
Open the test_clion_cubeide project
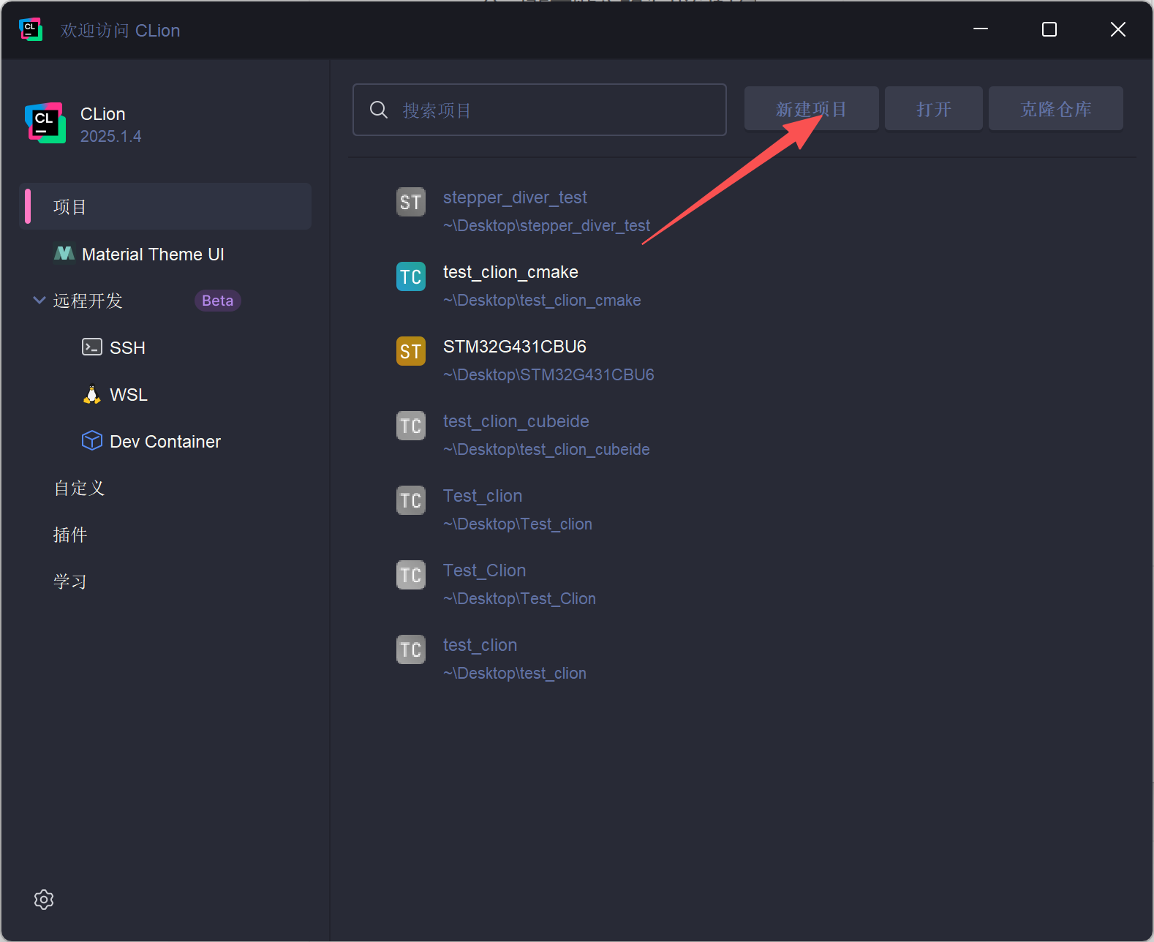[516, 421]
